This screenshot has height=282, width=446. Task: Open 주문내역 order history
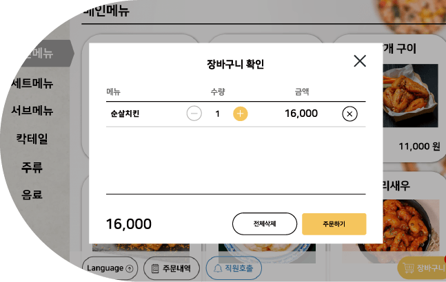172,268
